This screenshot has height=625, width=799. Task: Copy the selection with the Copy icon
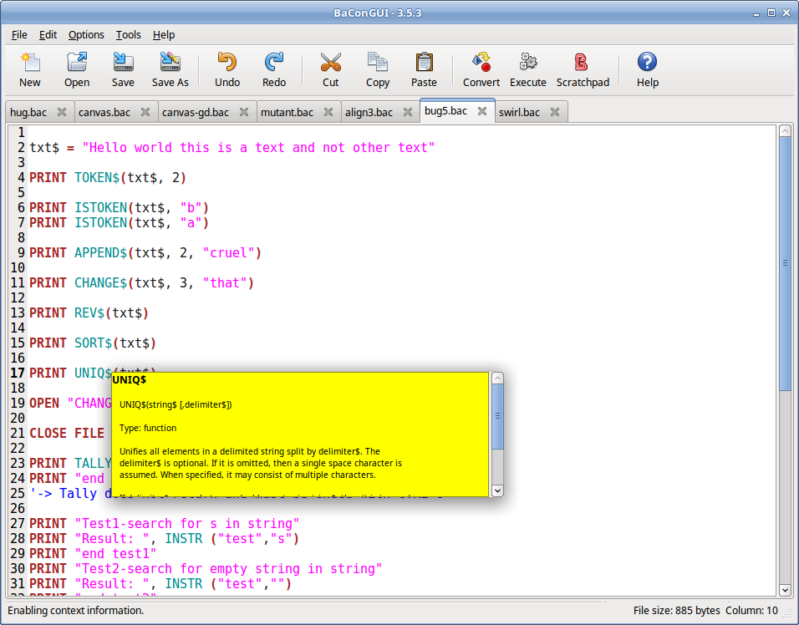[x=378, y=69]
